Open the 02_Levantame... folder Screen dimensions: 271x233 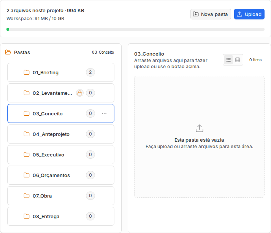click(x=61, y=93)
